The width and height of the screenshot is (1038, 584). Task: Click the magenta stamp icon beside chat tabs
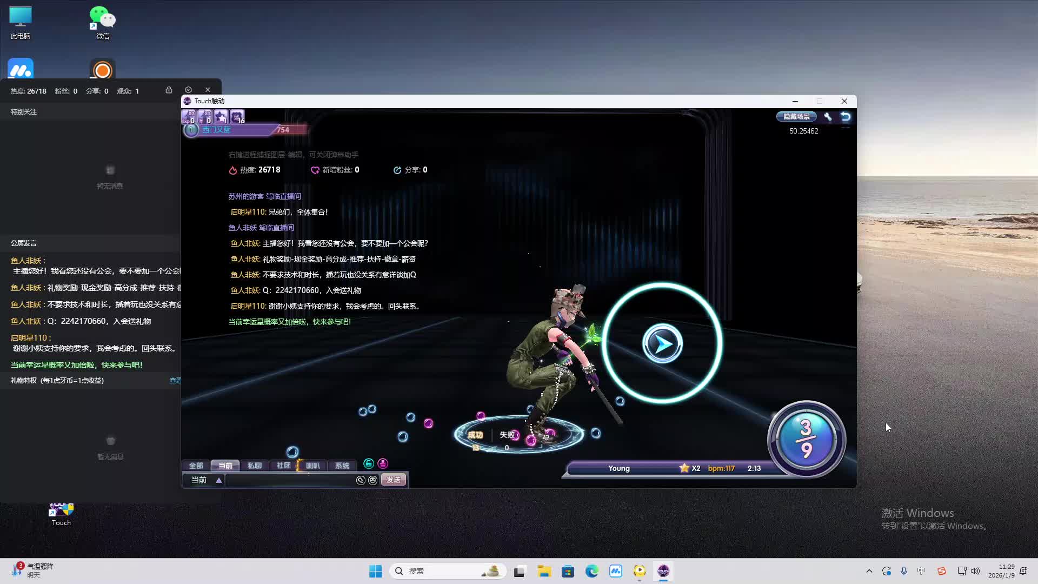383,463
